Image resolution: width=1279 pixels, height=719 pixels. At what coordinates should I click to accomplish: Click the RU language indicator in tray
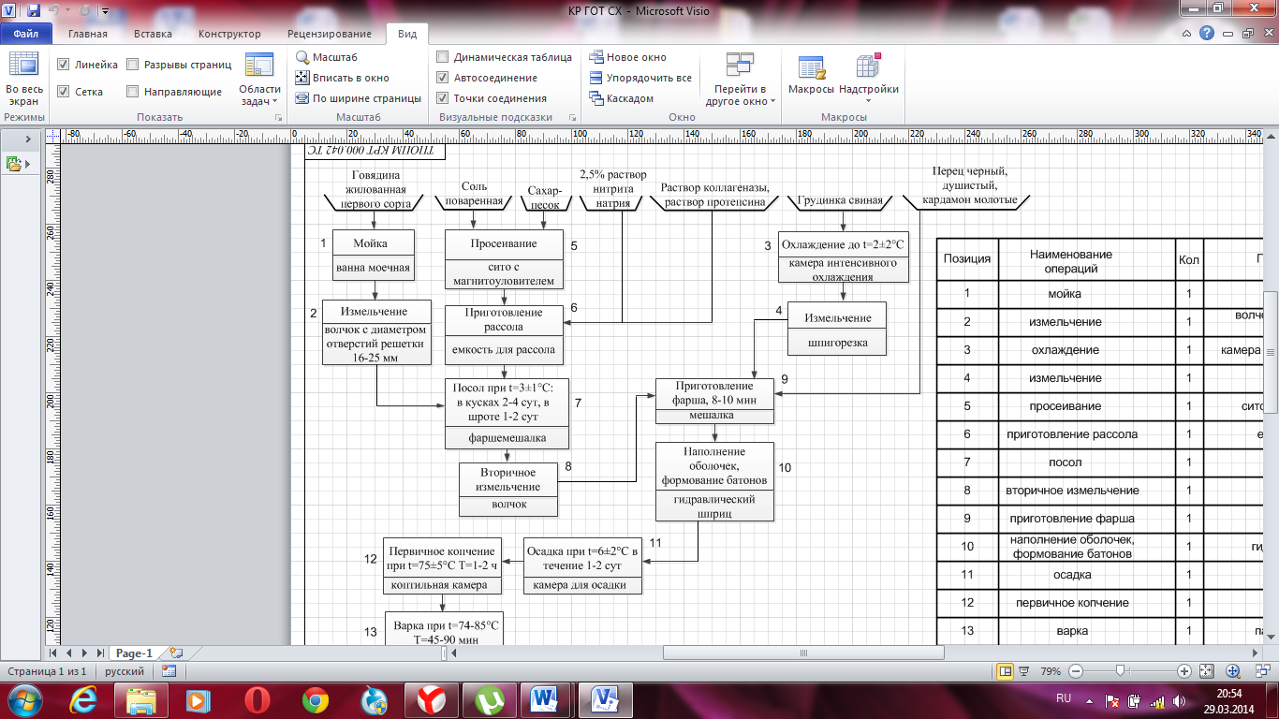[x=1064, y=698]
